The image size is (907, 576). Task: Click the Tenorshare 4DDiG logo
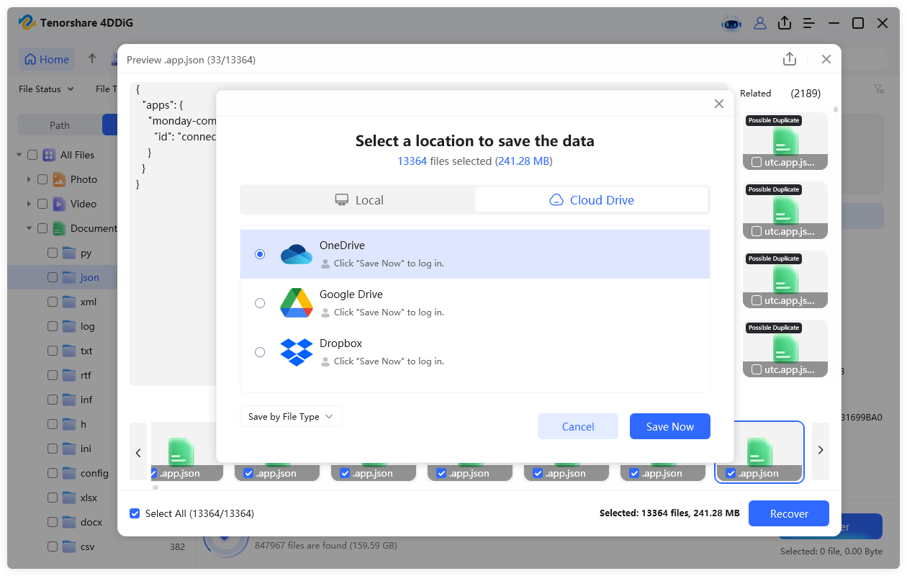[27, 23]
